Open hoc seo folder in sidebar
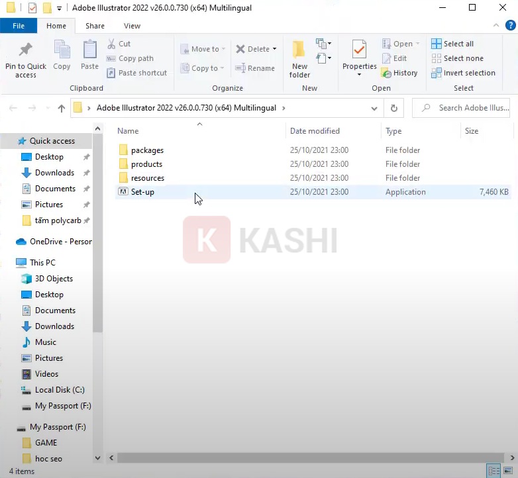This screenshot has width=518, height=478. pyautogui.click(x=48, y=459)
